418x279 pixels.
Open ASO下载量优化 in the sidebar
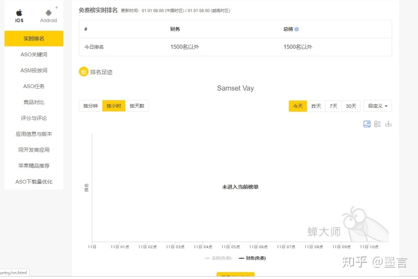34,182
